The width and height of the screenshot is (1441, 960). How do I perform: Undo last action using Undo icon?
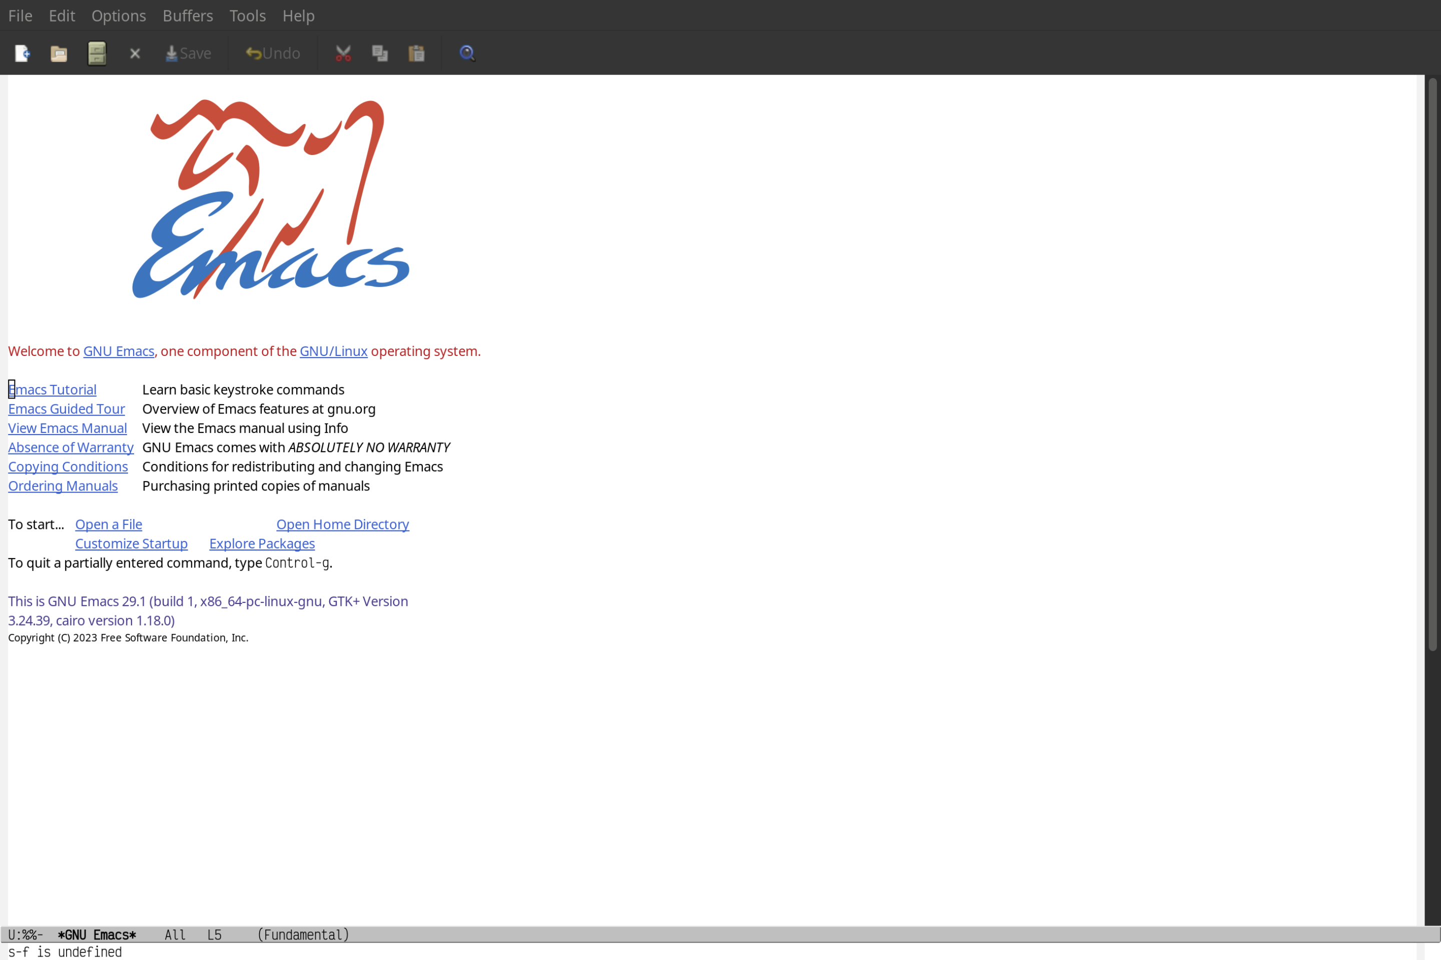click(271, 52)
